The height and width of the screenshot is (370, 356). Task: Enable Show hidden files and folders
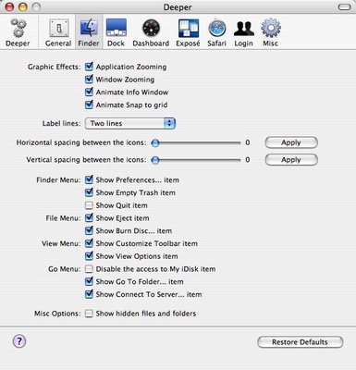tap(89, 314)
